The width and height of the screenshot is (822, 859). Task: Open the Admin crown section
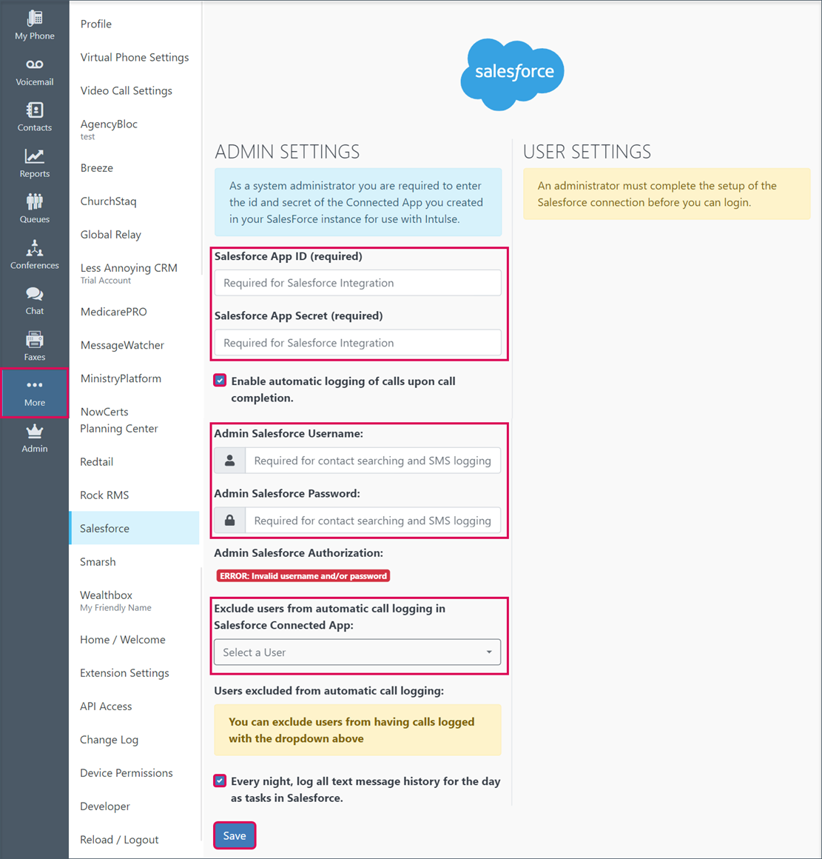[35, 438]
